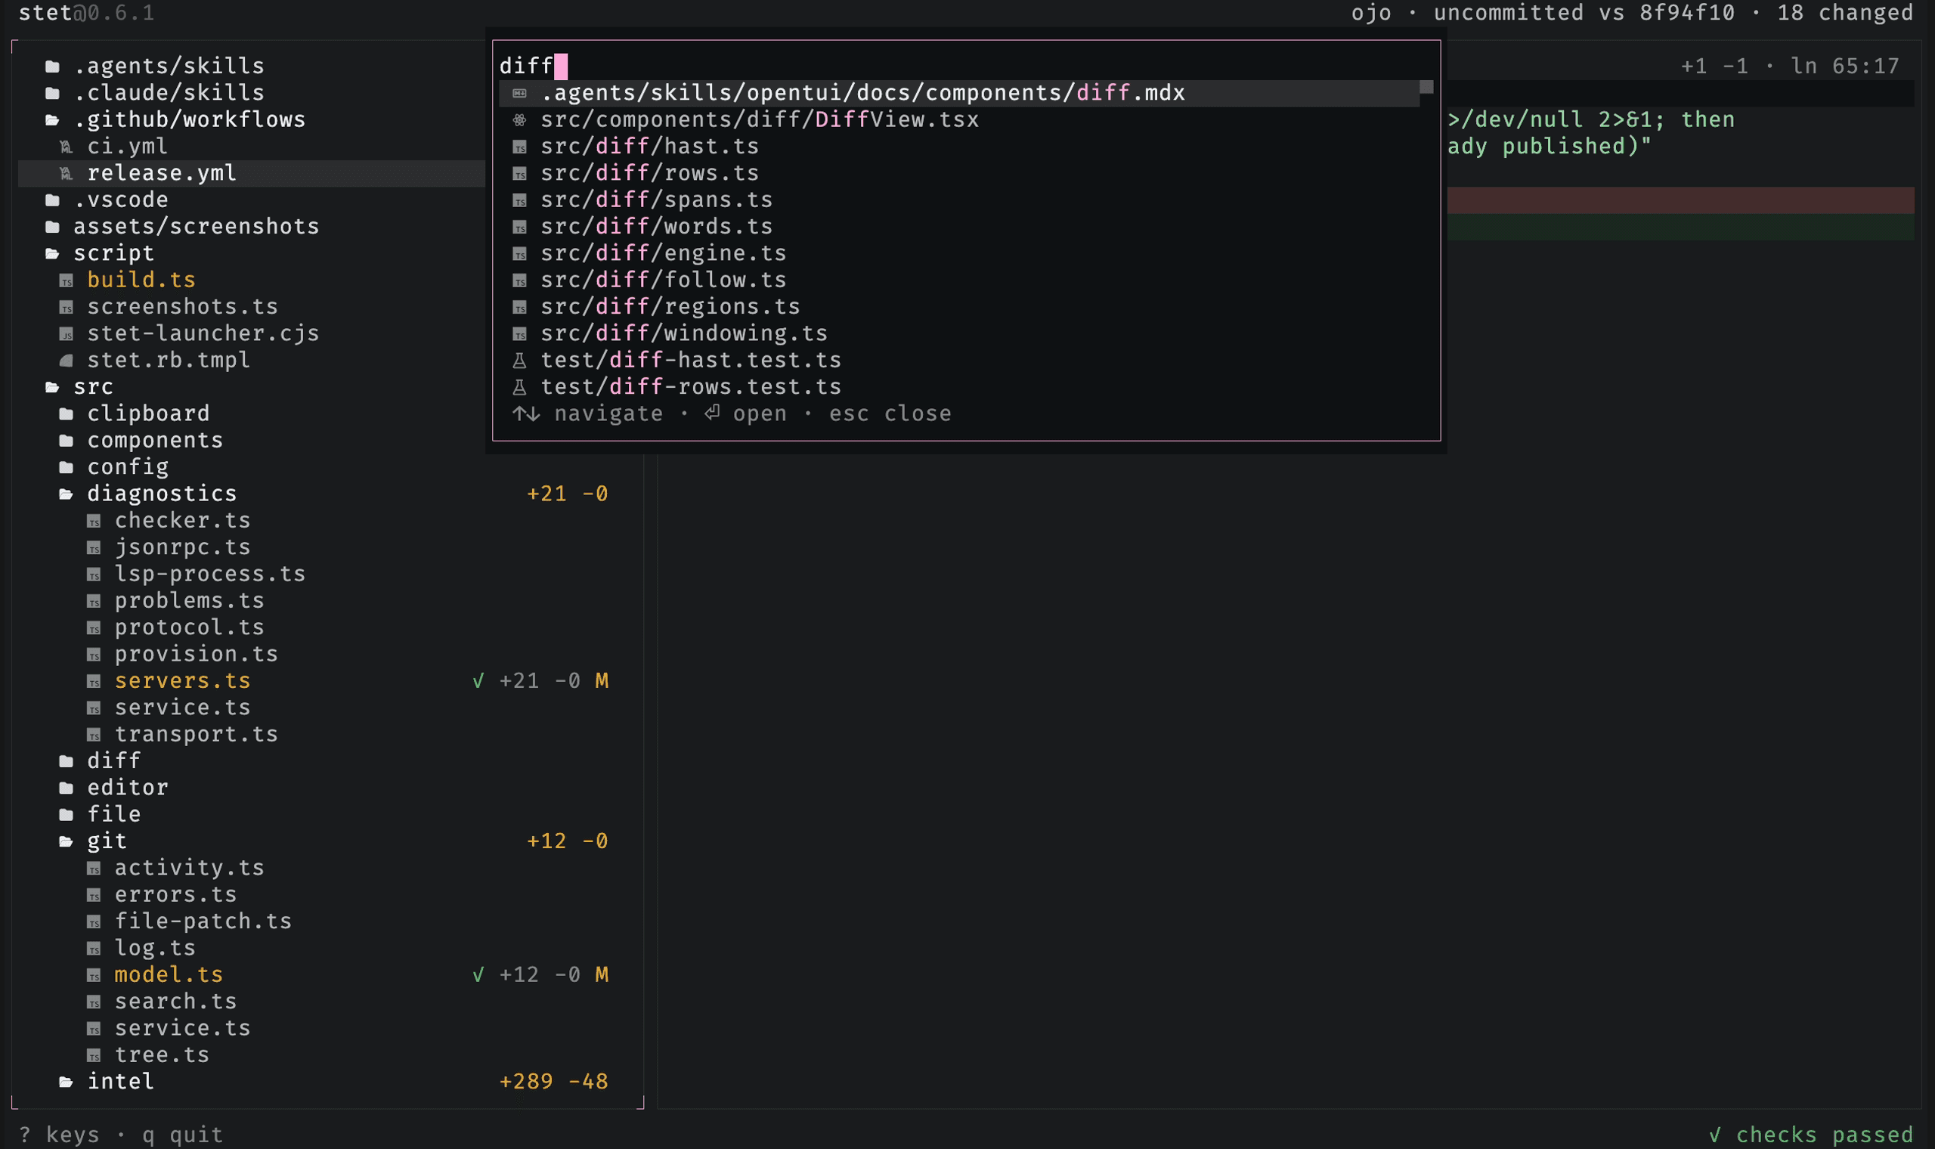The image size is (1935, 1149).
Task: Click '? keys' help hint in the footer
Action: click(x=59, y=1135)
